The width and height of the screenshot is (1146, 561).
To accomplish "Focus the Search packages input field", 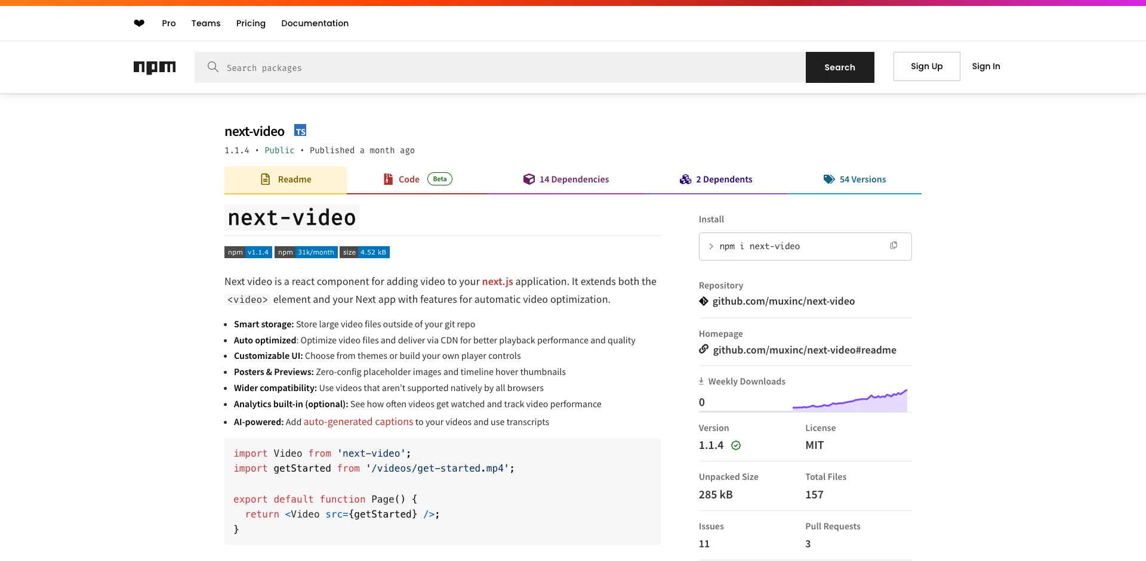I will coord(500,67).
